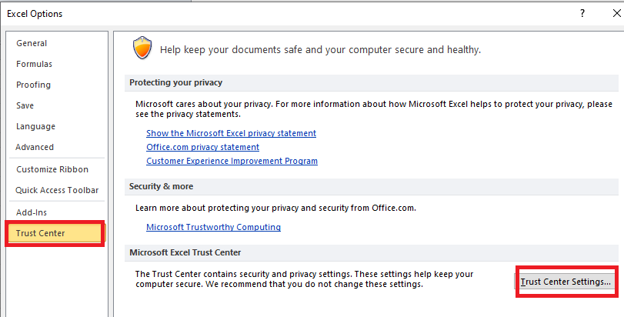Visit the Microsoft Trustworthy Computing link
This screenshot has width=624, height=317.
click(x=213, y=227)
